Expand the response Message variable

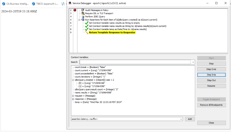[73, 99]
